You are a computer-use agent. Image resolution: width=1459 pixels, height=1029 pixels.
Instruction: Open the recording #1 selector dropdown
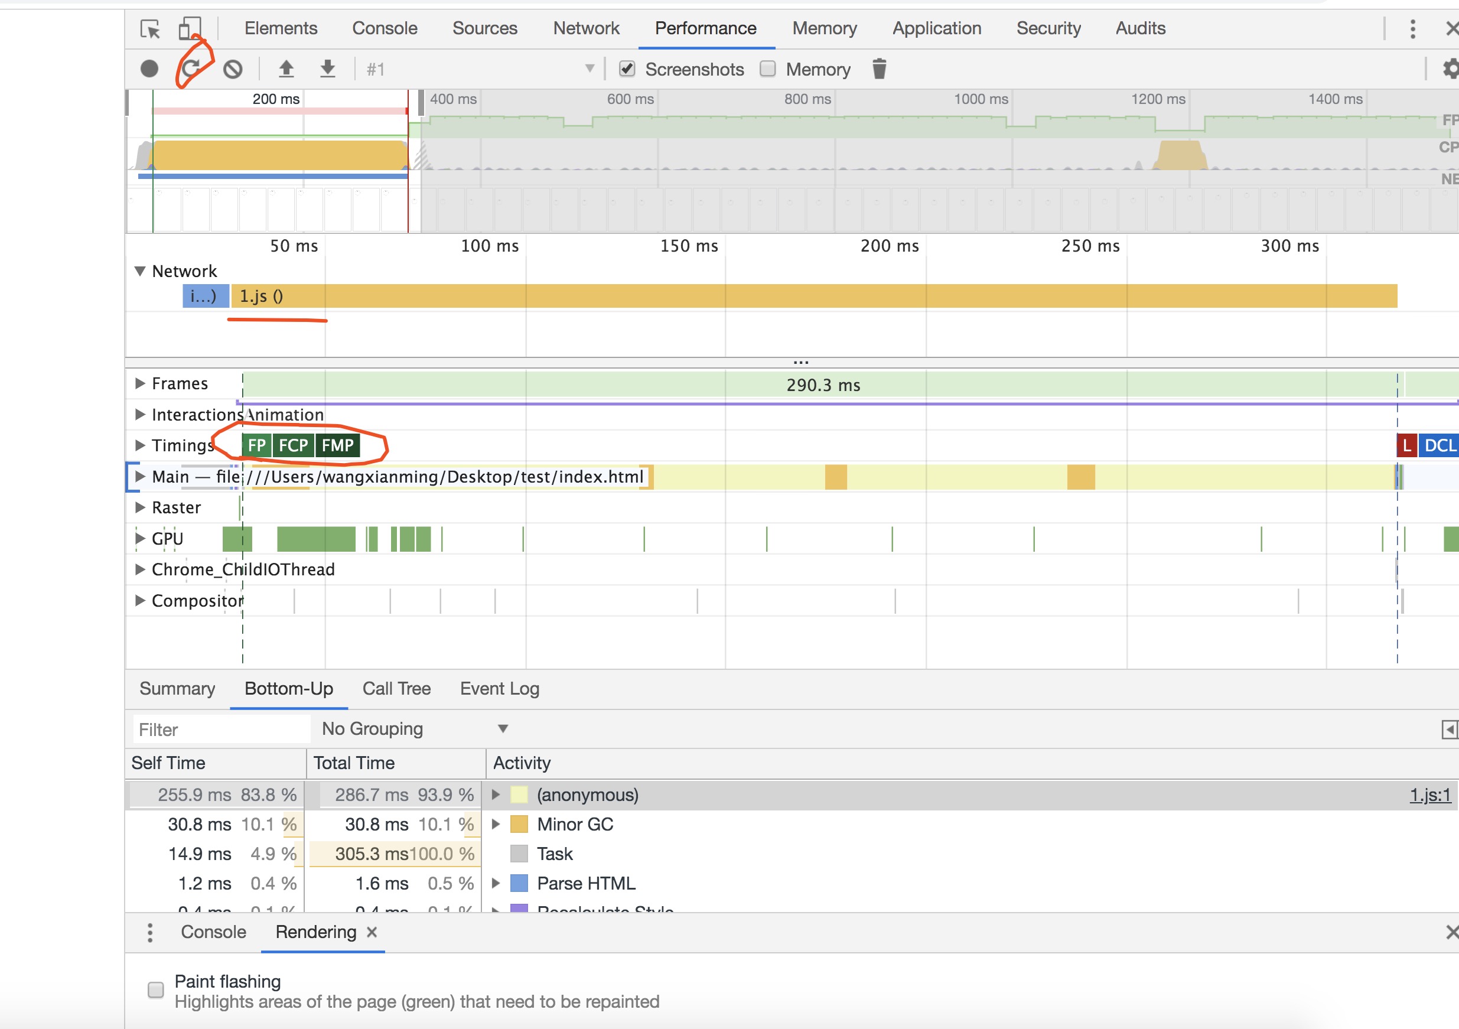(x=480, y=69)
